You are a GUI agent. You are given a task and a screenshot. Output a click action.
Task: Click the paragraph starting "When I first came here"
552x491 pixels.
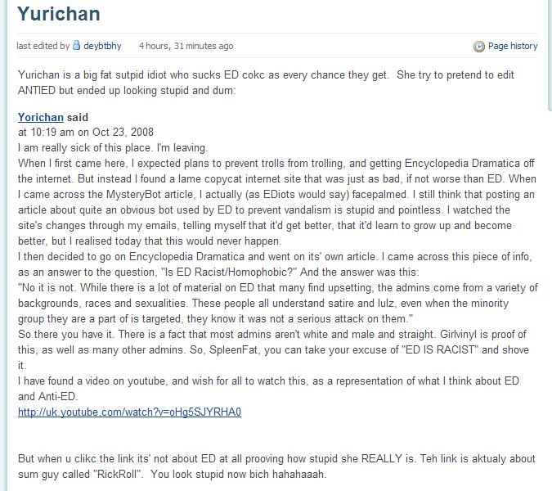[x=276, y=202]
